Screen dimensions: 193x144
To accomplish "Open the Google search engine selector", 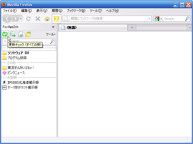I will [158, 19].
